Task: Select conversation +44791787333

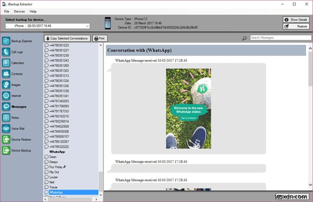Action: tap(59, 111)
